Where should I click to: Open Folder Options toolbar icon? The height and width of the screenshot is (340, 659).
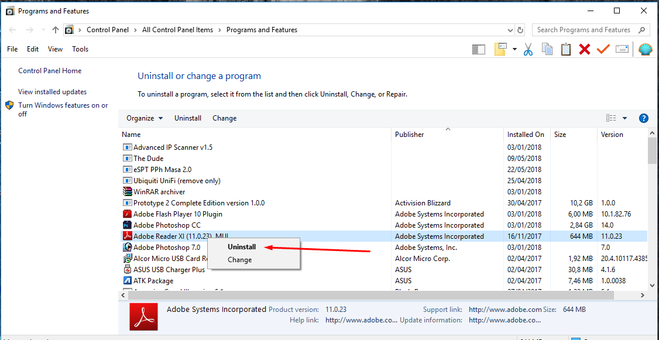coord(502,49)
